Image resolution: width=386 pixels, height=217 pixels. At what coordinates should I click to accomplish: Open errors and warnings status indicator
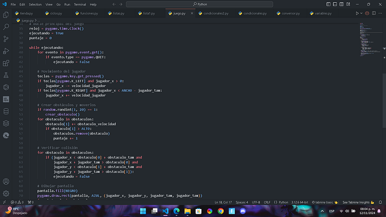pyautogui.click(x=17, y=202)
